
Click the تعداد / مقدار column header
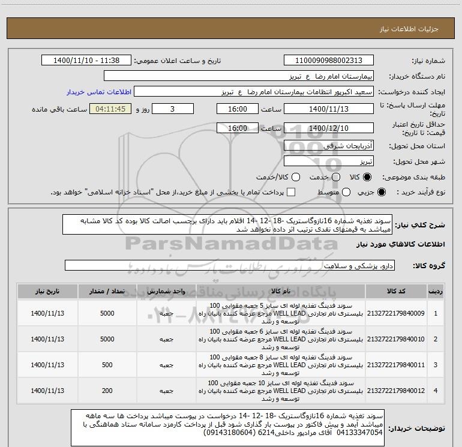(x=107, y=291)
